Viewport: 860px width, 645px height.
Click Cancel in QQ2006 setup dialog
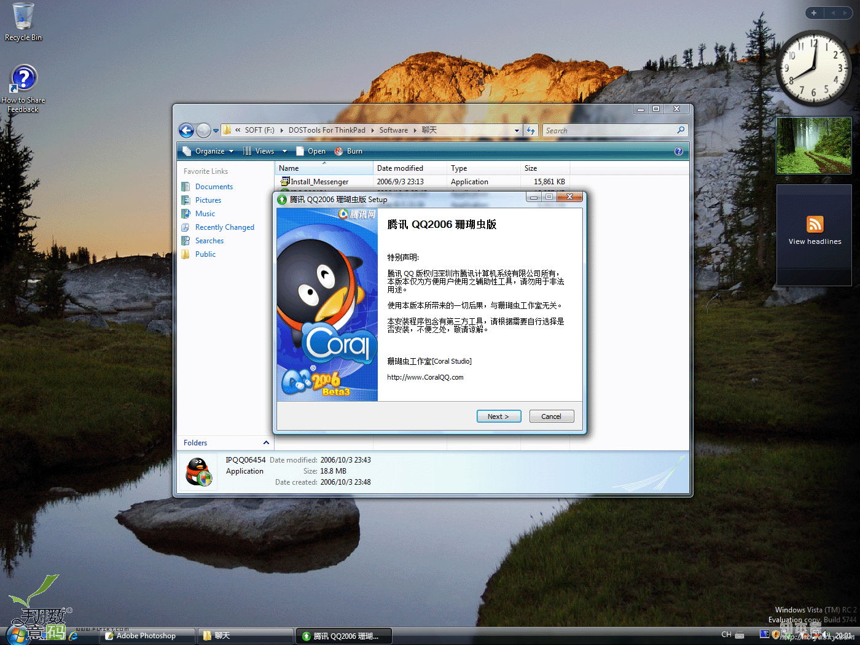click(552, 416)
